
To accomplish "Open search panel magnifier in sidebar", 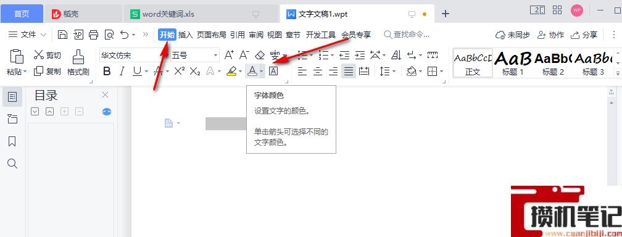I will [x=12, y=164].
